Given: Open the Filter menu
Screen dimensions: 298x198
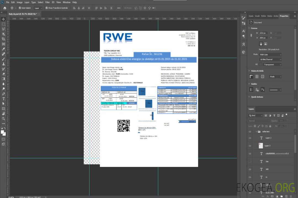Looking at the screenshot, I should click(x=47, y=2).
